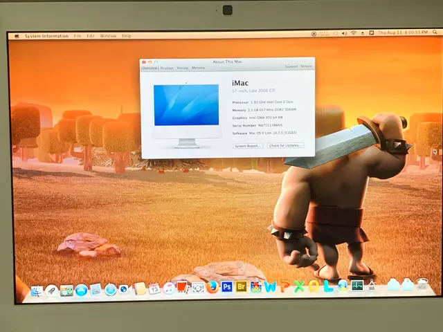Image resolution: width=443 pixels, height=332 pixels.
Task: Click the date and time in menu bar
Action: pos(403,33)
